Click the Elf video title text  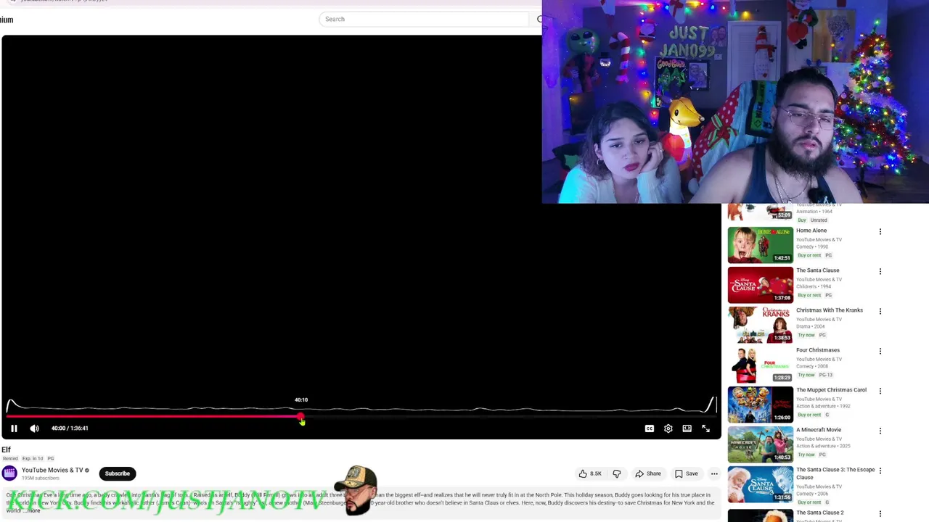6,449
